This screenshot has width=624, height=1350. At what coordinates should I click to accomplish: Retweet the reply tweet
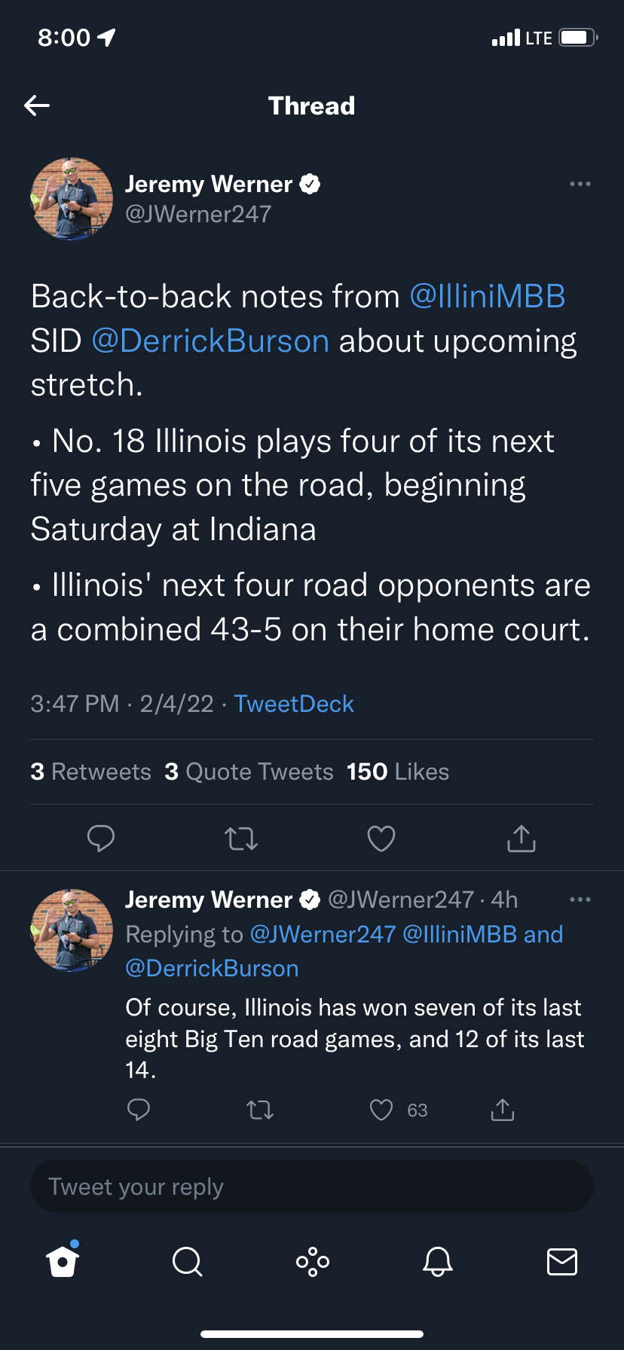click(260, 1110)
